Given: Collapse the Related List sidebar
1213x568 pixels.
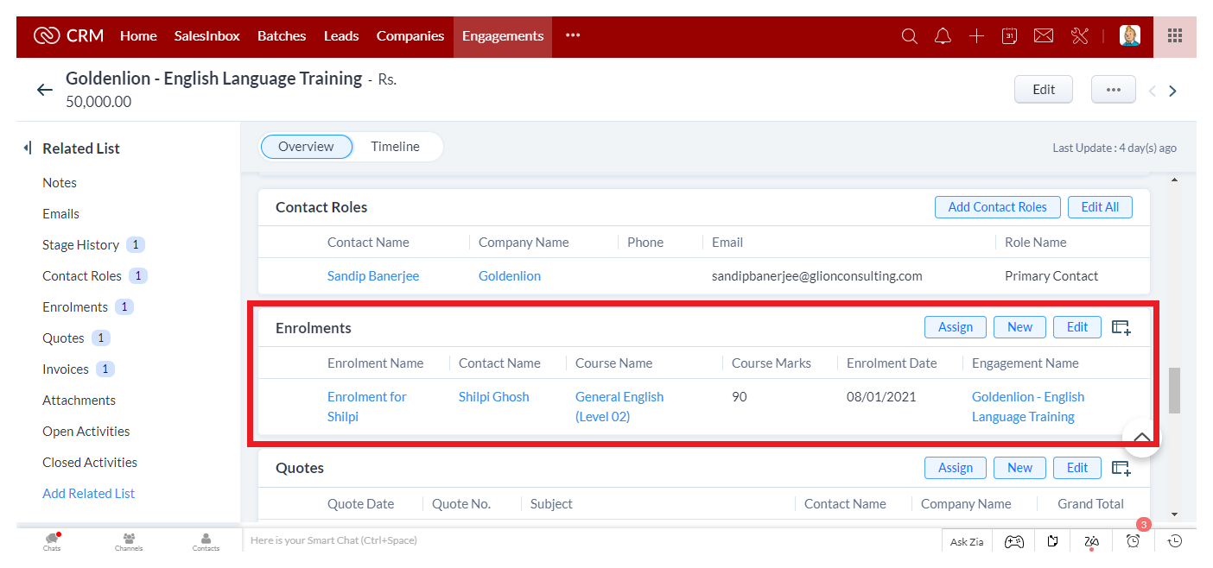Looking at the screenshot, I should (28, 148).
